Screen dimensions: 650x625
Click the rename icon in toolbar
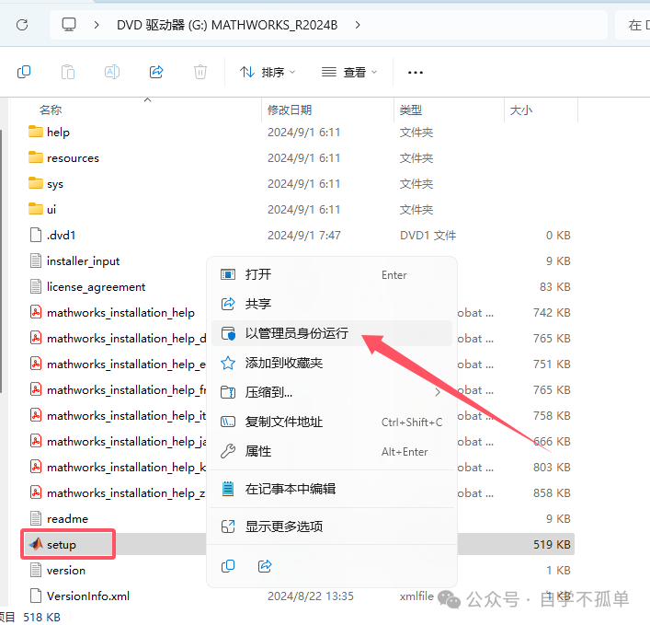[112, 72]
